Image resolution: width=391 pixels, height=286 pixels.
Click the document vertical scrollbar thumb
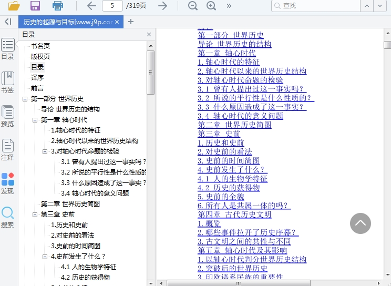(x=388, y=45)
